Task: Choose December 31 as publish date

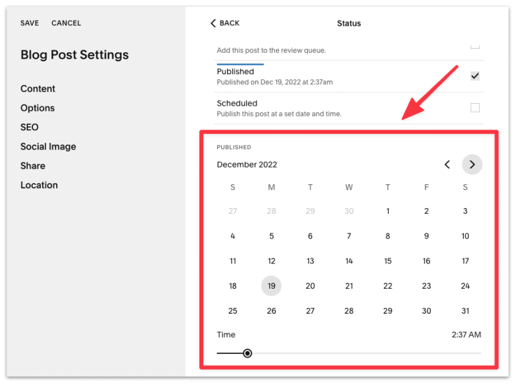Action: [465, 311]
